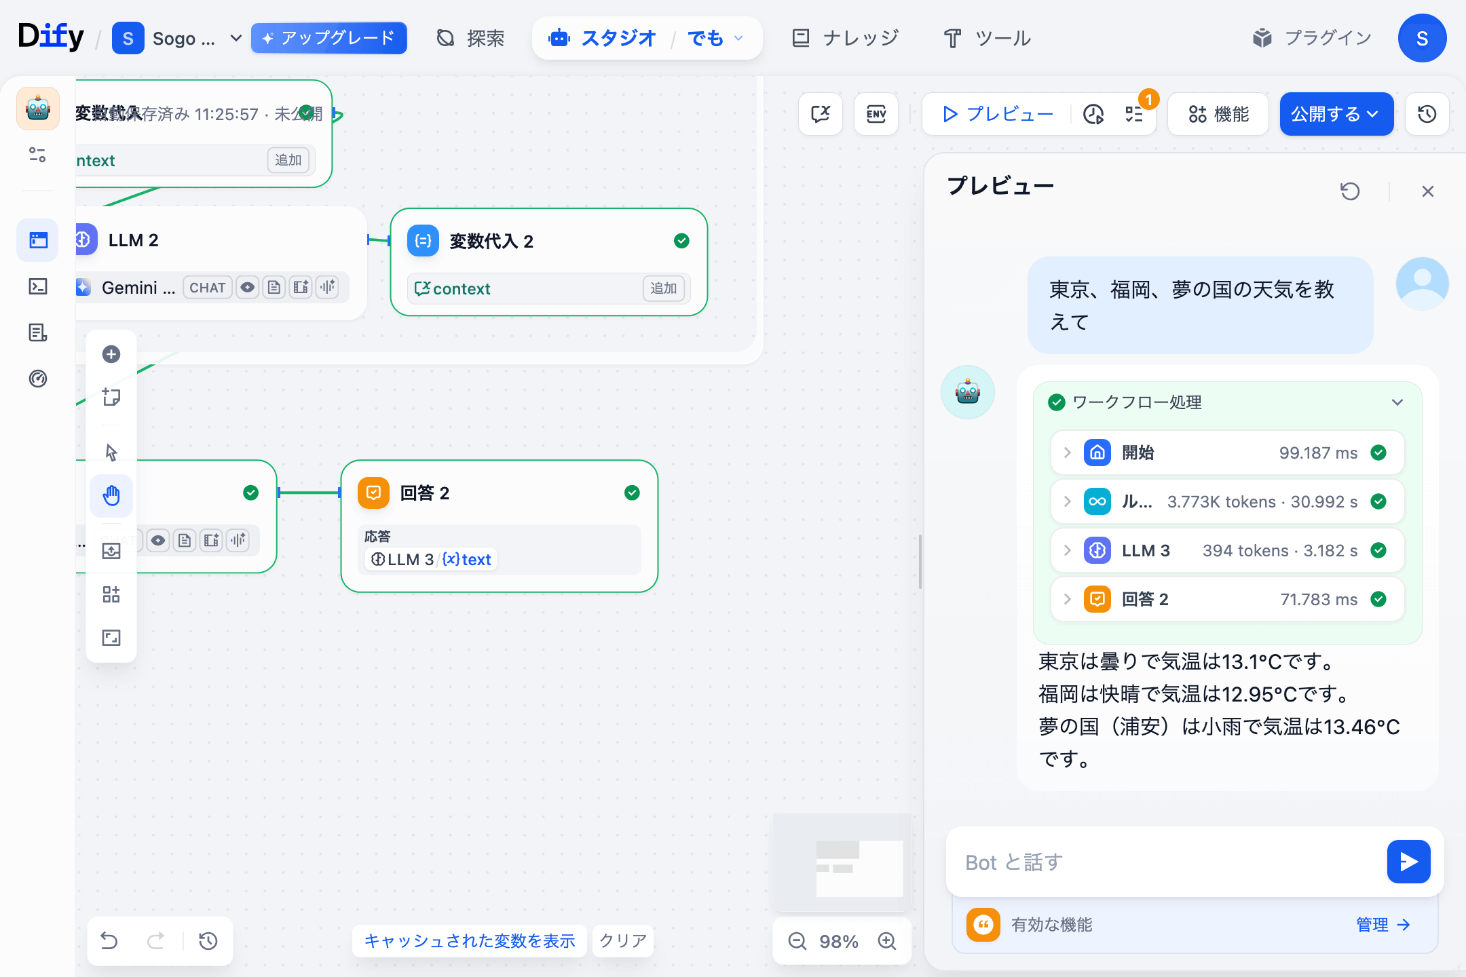
Task: Click the キャッシュされた変数を表示 button
Action: pos(469,941)
